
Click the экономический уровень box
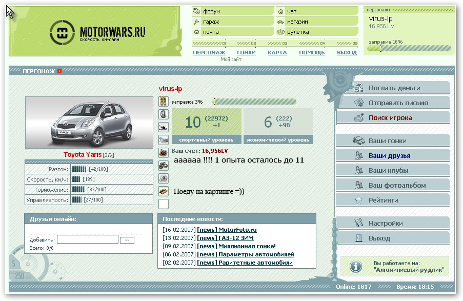[x=278, y=126]
